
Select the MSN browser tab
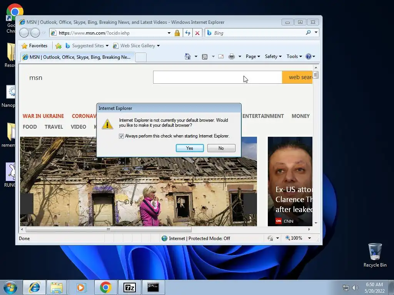click(x=78, y=57)
